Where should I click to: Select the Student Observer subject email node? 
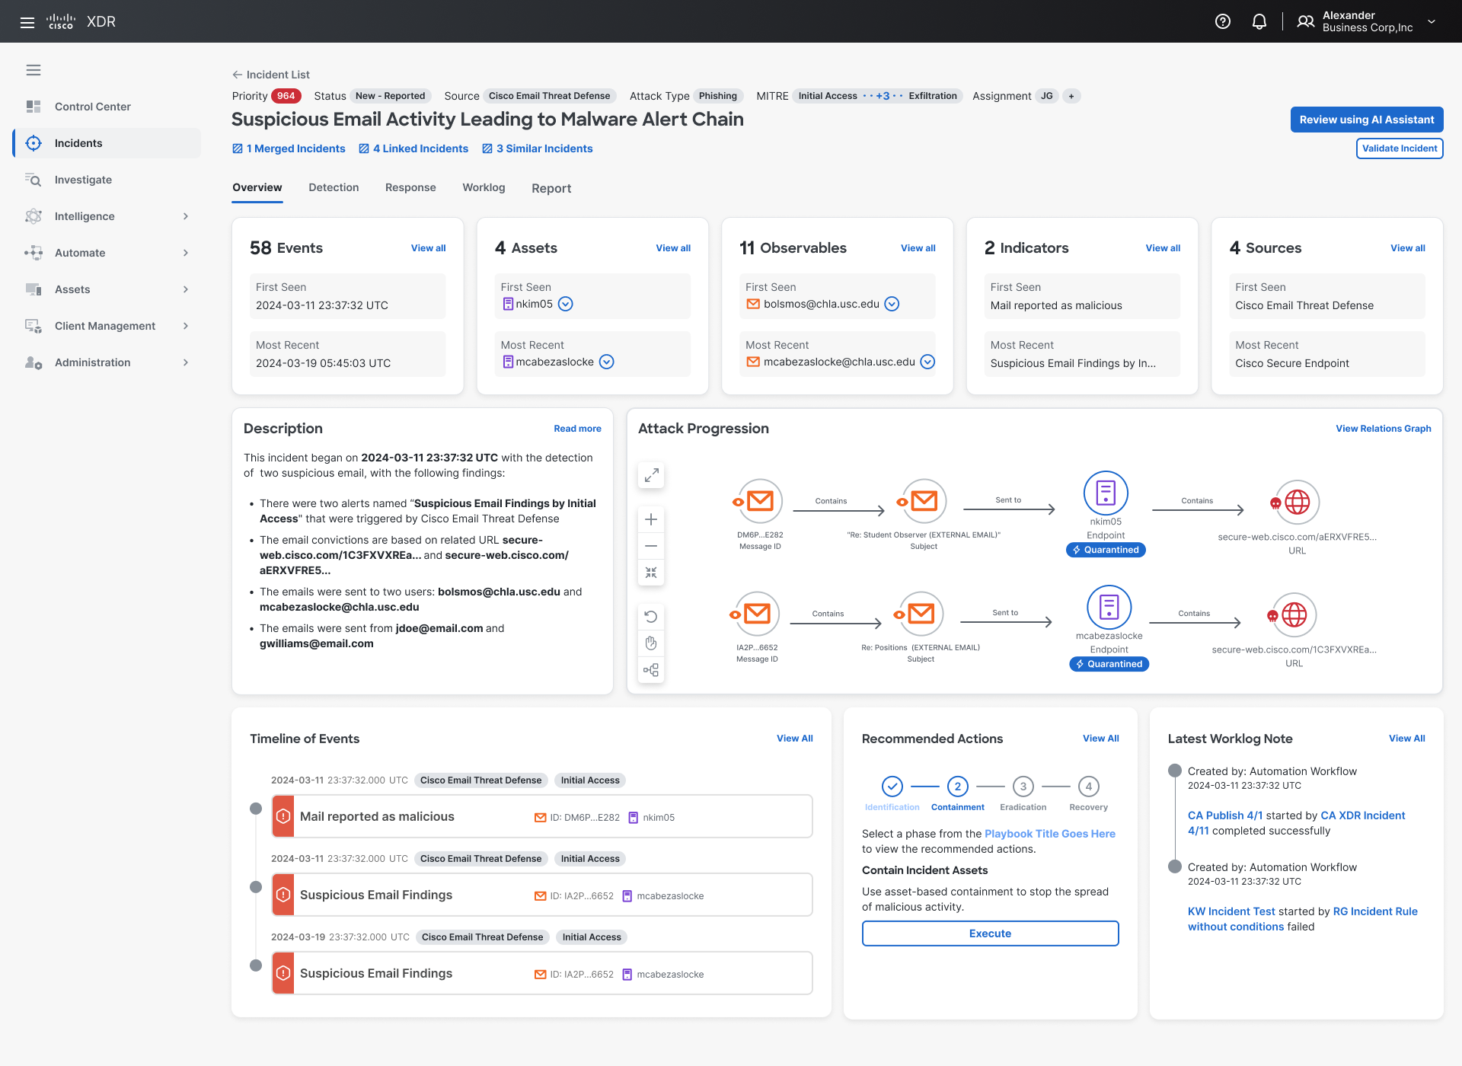[x=924, y=501]
